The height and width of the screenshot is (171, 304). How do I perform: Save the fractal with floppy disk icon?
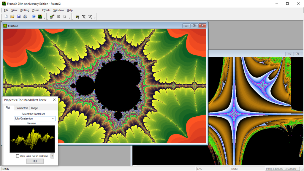19,17
